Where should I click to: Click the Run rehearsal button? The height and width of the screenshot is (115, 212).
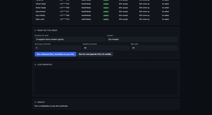(55, 54)
